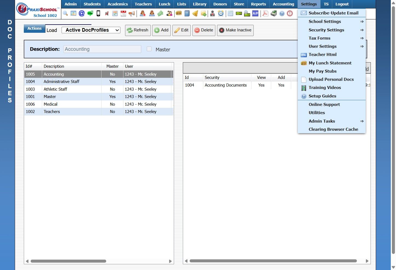Click the mobile phone toolbar icon
Viewport: 396px width, 270px height.
coord(98,13)
